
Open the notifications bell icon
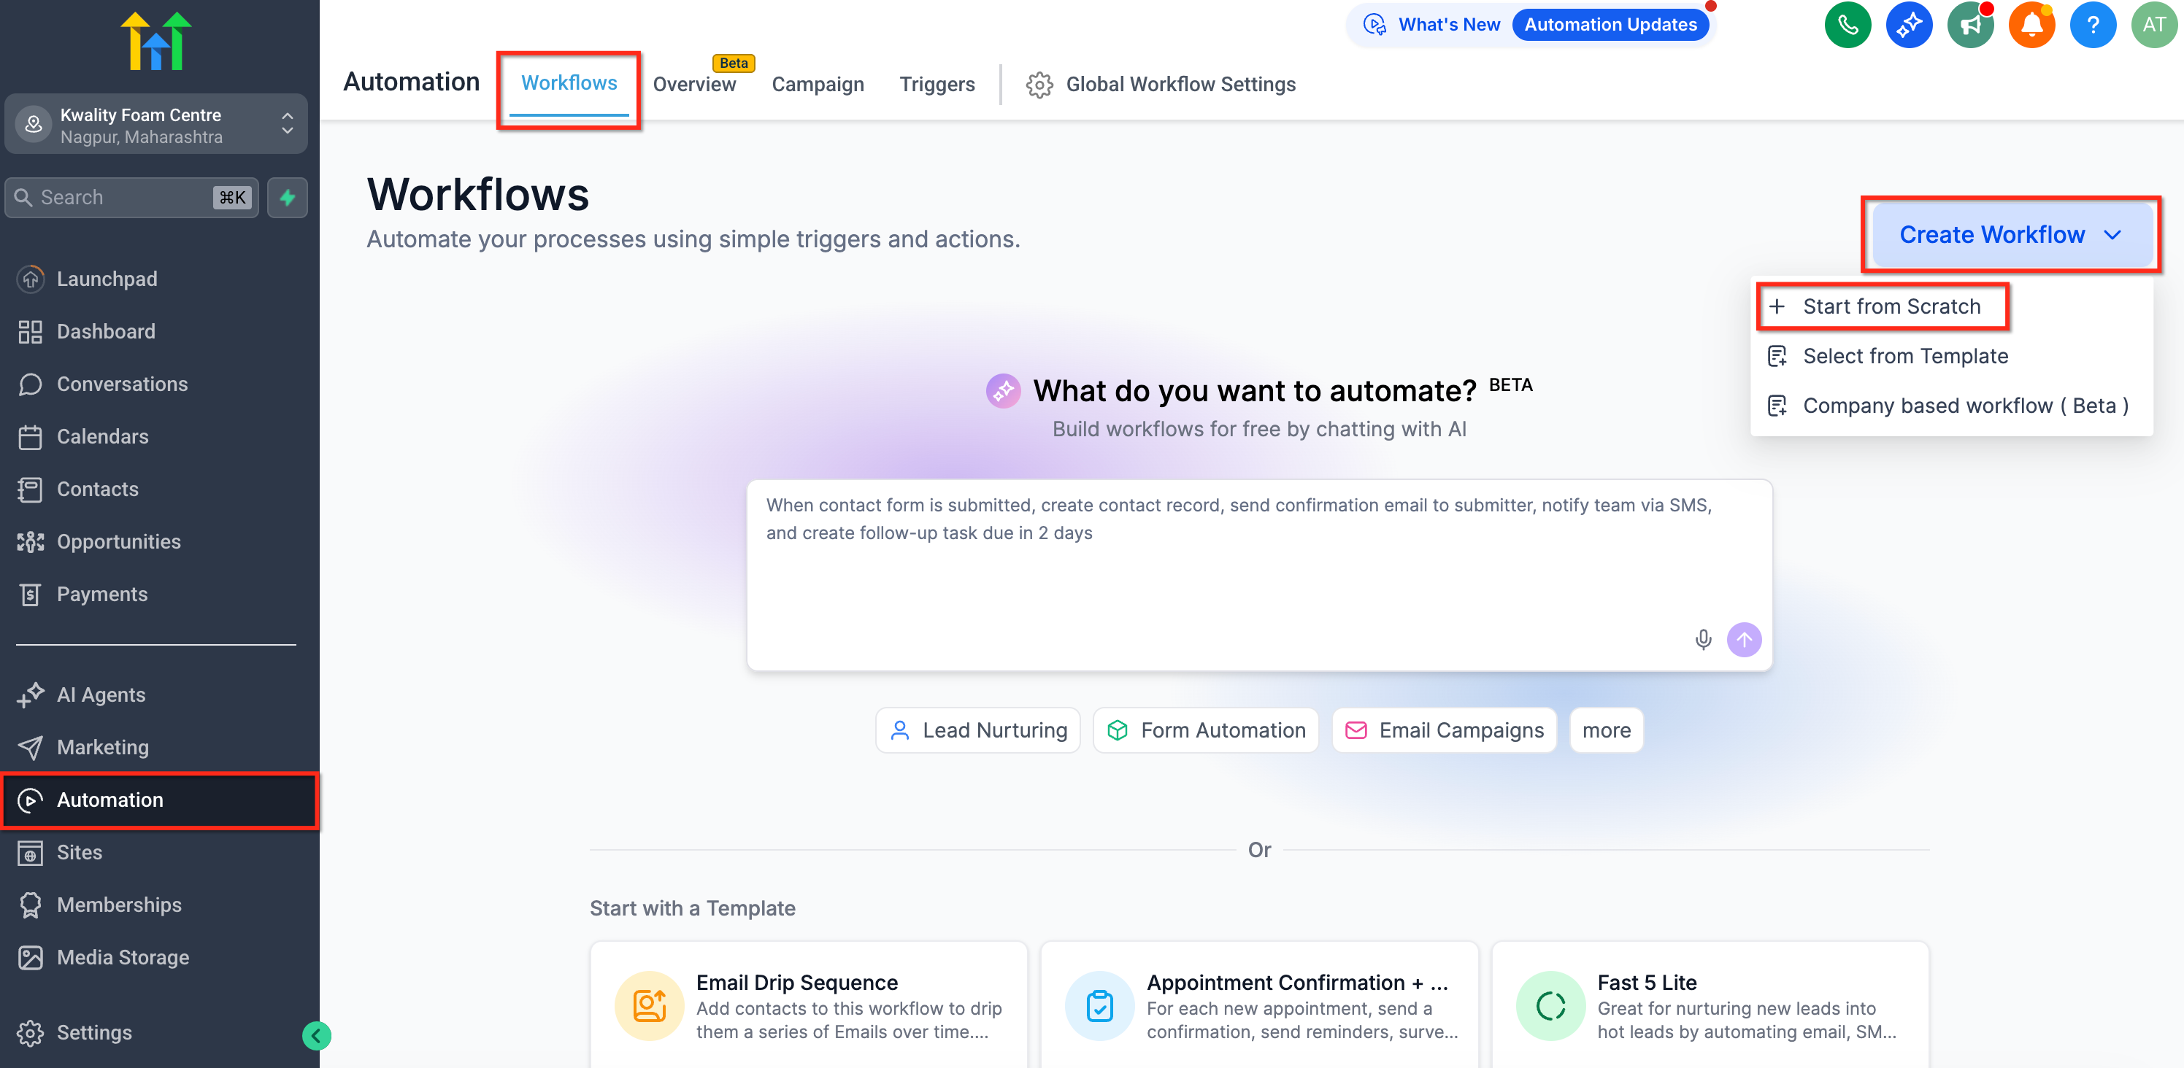click(x=2031, y=25)
